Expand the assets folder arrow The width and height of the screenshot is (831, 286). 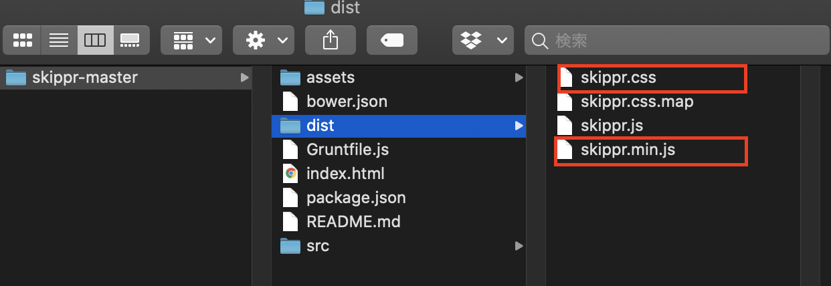pyautogui.click(x=519, y=78)
